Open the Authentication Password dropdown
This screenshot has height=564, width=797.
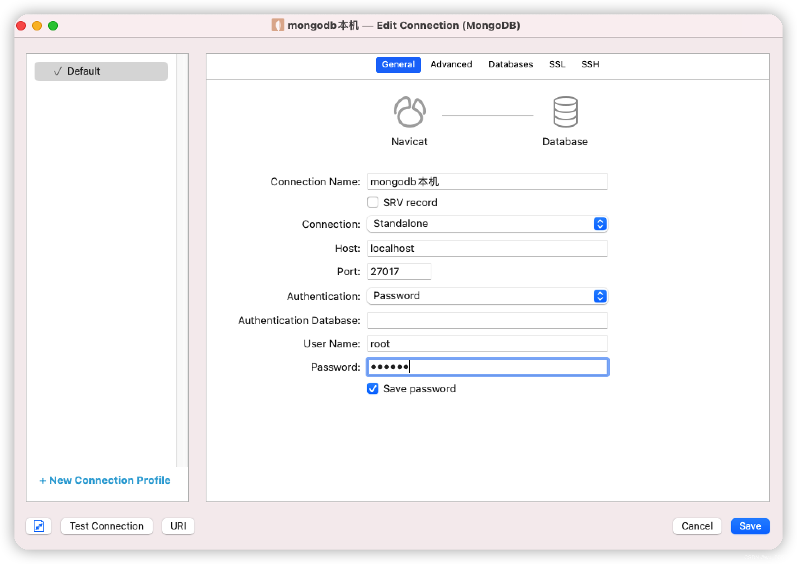(487, 296)
